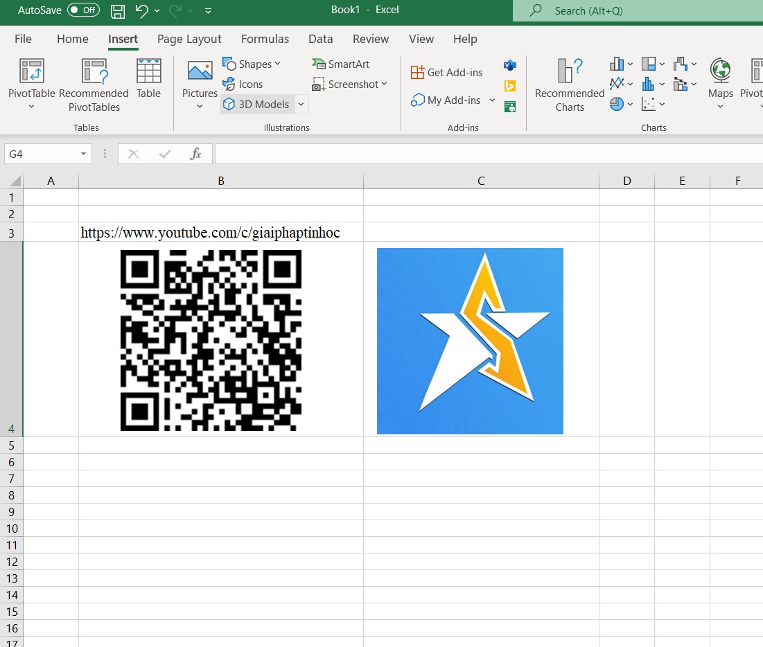
Task: Insert Waterfall or Stock Chart icon
Action: point(681,64)
